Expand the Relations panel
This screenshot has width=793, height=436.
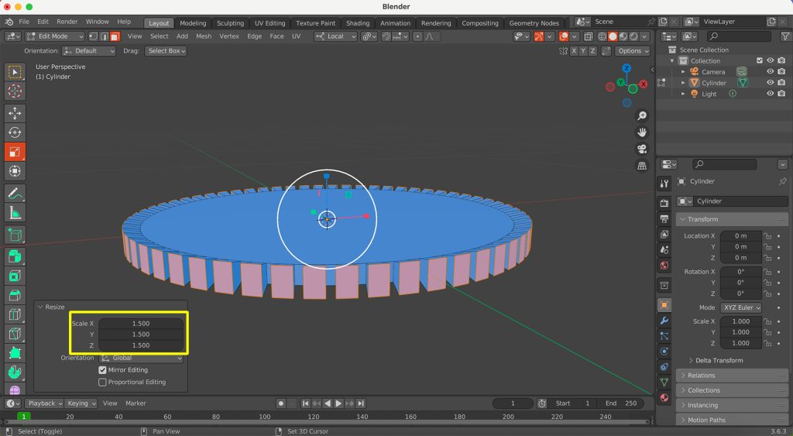732,376
